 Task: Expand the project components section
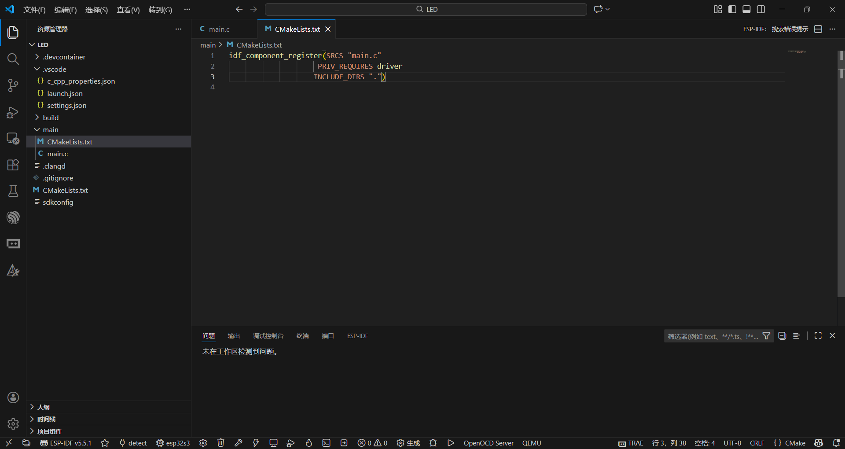pyautogui.click(x=109, y=431)
